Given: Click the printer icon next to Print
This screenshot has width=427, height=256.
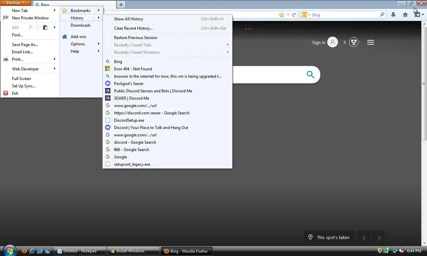Looking at the screenshot, I should [x=6, y=59].
